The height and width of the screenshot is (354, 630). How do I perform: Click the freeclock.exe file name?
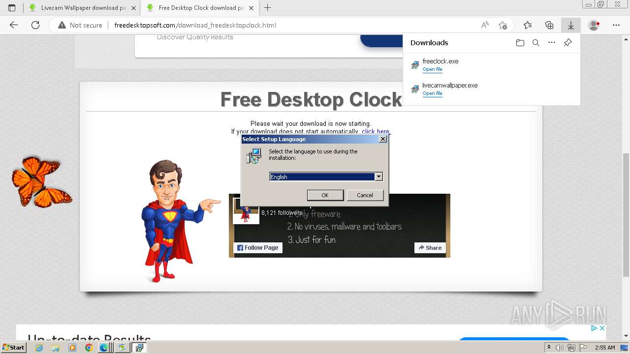tap(440, 61)
